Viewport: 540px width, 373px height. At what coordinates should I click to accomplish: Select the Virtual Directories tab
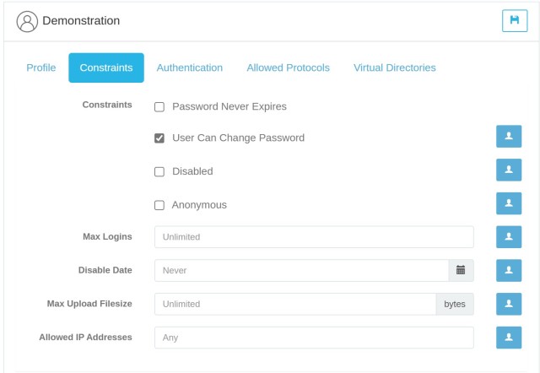point(395,68)
